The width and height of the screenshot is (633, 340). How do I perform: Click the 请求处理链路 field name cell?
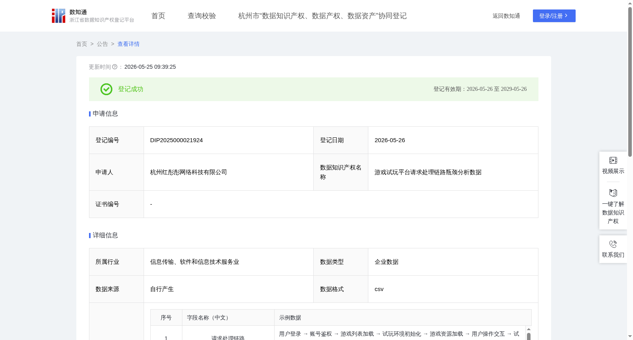click(228, 333)
